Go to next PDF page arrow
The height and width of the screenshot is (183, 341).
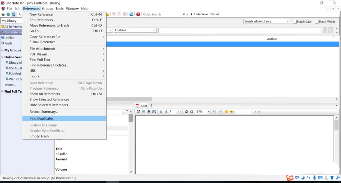point(166,112)
